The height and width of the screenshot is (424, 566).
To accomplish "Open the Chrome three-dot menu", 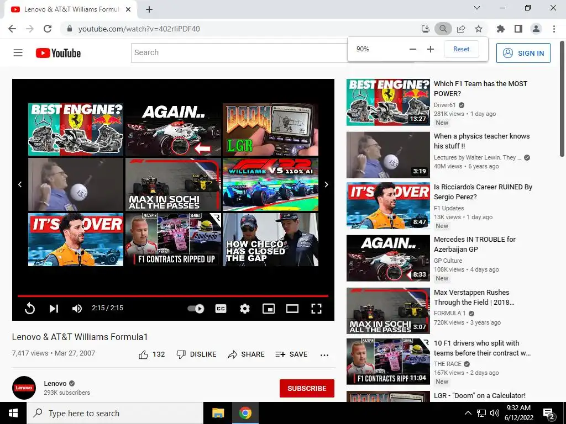I will [554, 29].
